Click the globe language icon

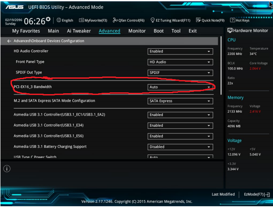click(x=59, y=20)
